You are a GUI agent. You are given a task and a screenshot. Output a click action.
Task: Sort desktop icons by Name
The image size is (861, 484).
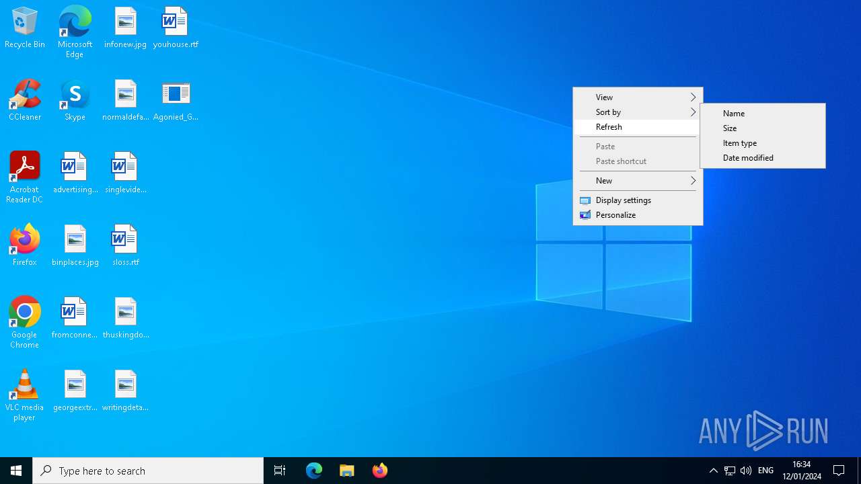pos(763,114)
